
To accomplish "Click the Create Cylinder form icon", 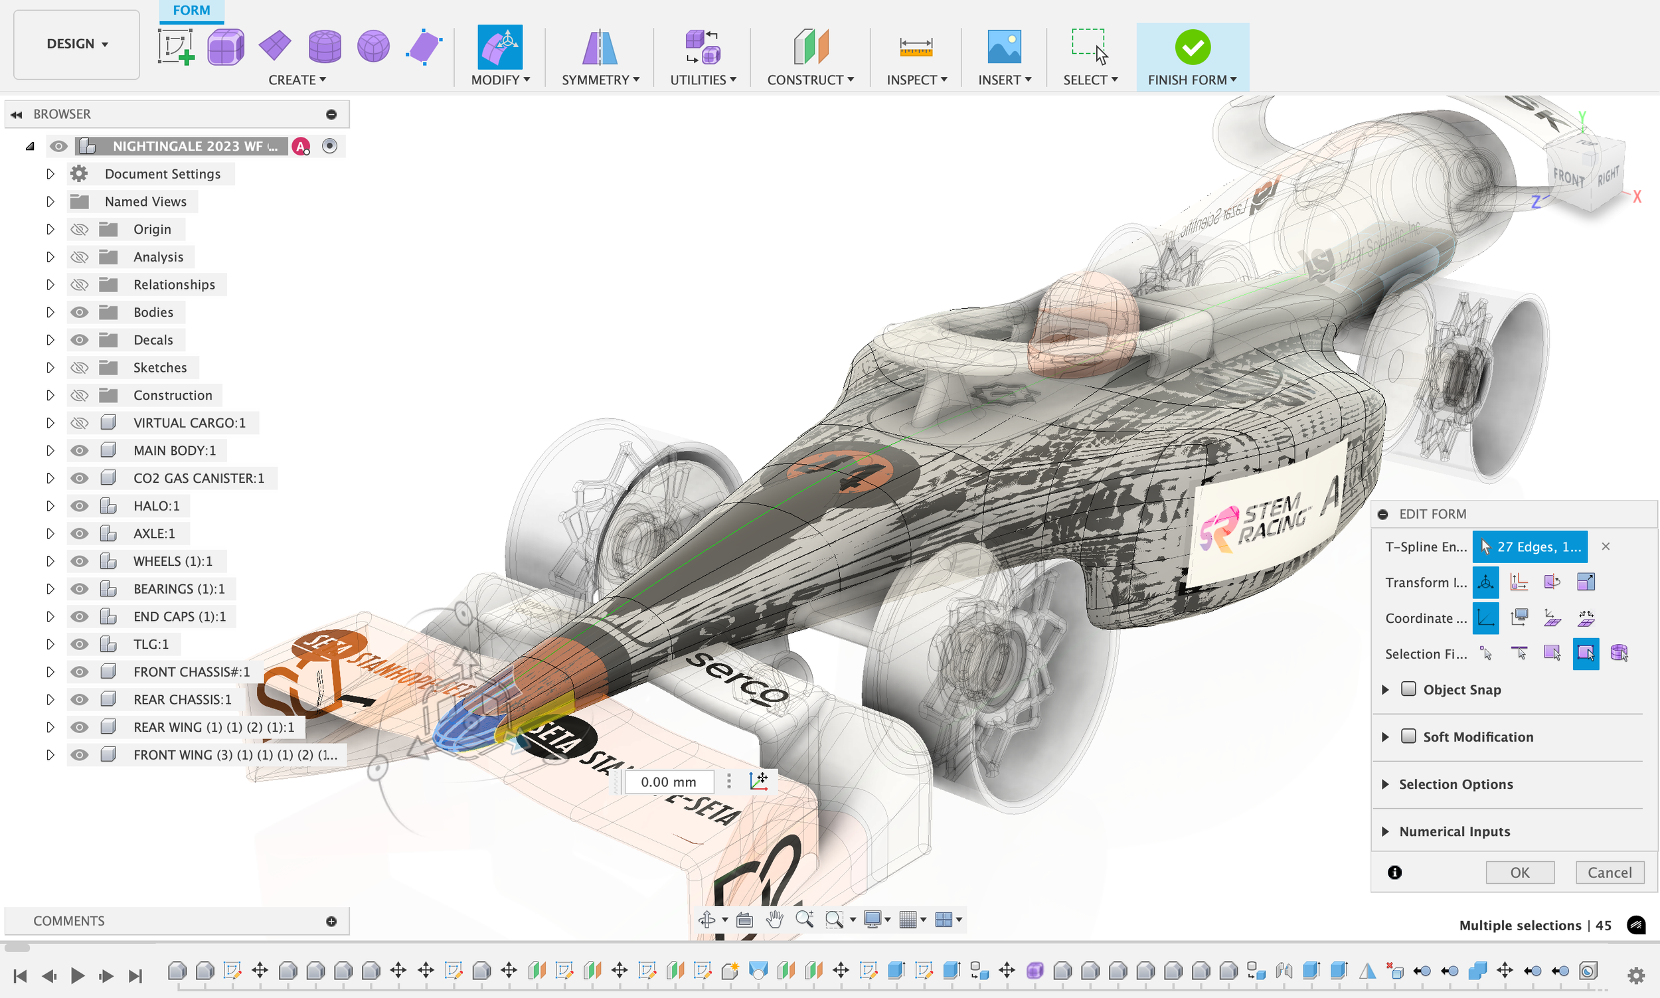I will [x=324, y=47].
